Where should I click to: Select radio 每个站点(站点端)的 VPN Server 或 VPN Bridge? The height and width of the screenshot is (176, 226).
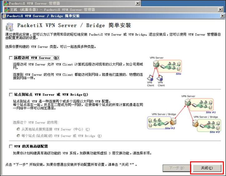[18, 136]
